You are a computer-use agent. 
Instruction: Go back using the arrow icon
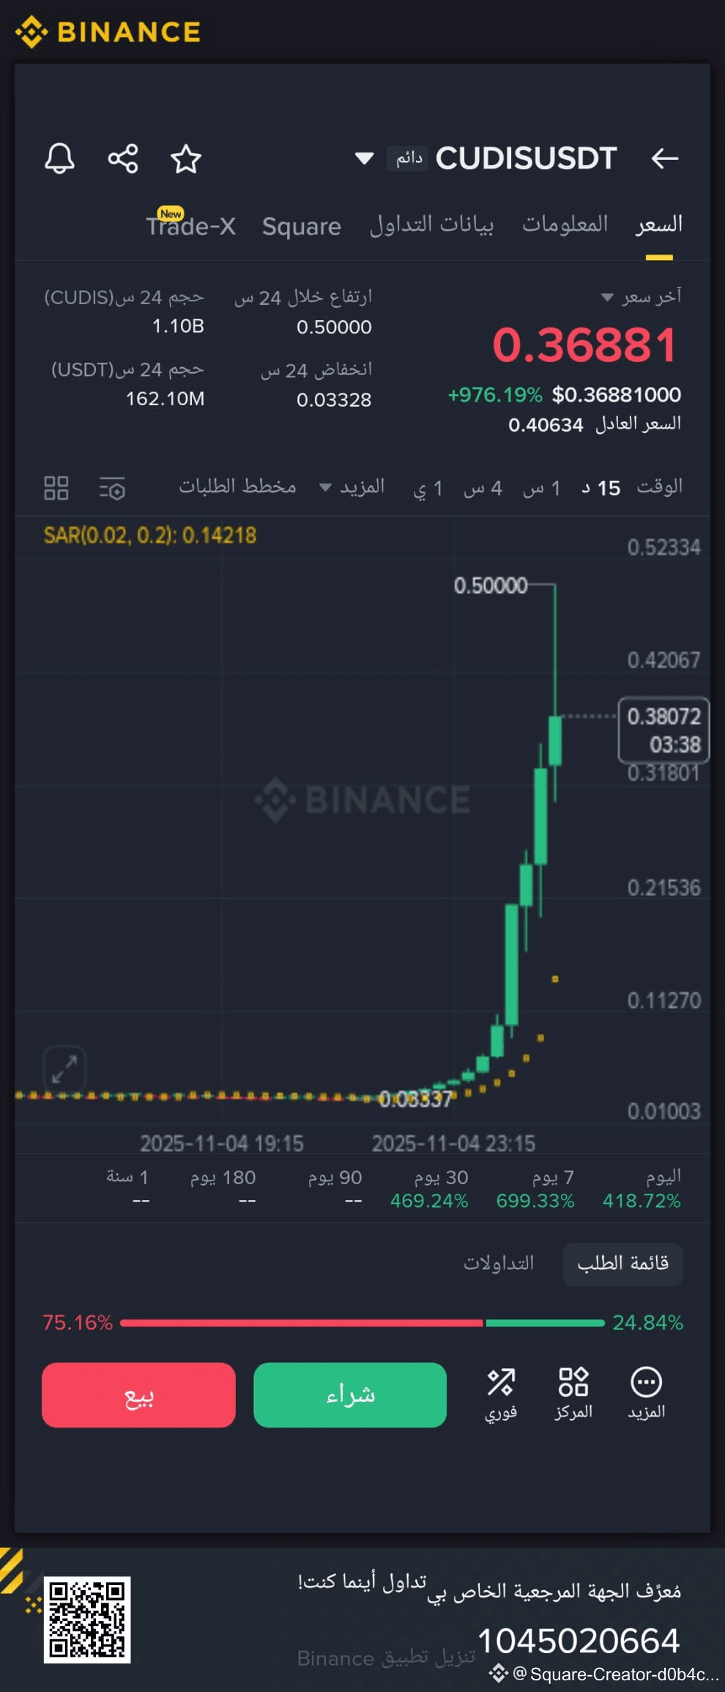coord(665,158)
